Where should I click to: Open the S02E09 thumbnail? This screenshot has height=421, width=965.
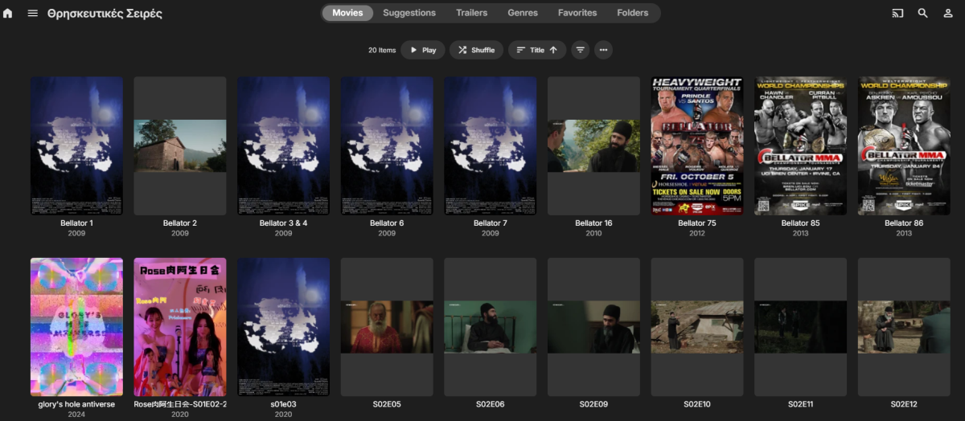pyautogui.click(x=593, y=327)
